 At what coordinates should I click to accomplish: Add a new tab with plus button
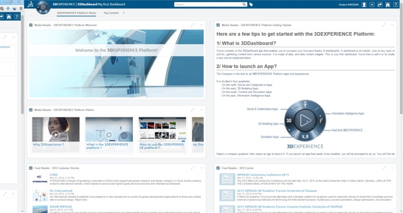pyautogui.click(x=124, y=13)
